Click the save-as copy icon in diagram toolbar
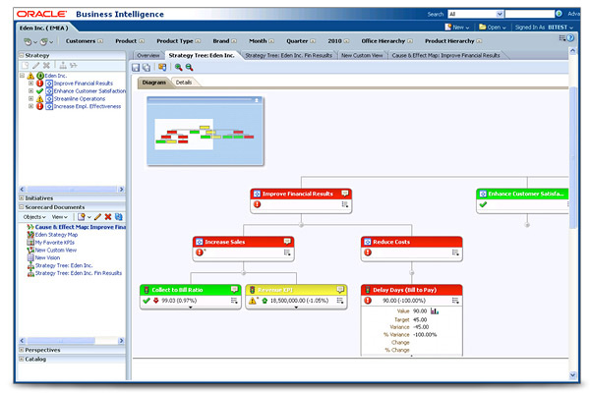Image resolution: width=590 pixels, height=393 pixels. 147,68
